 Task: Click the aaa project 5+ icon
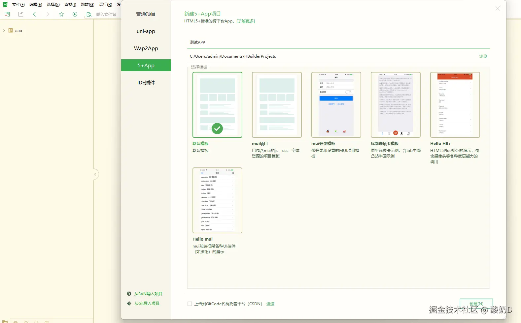click(x=11, y=30)
